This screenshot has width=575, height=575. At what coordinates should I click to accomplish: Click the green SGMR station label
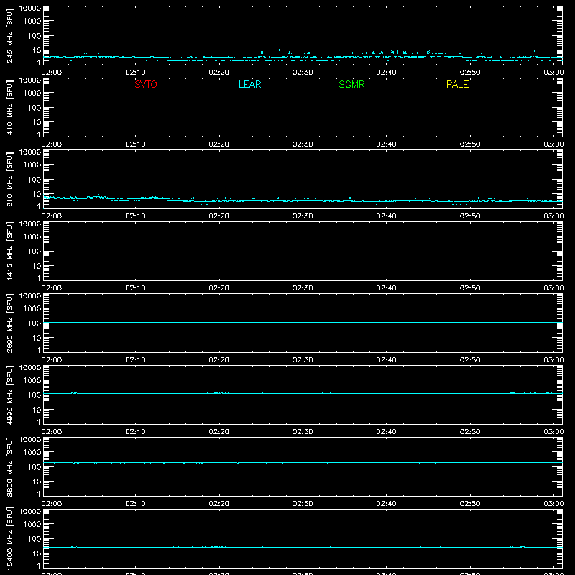click(x=351, y=84)
